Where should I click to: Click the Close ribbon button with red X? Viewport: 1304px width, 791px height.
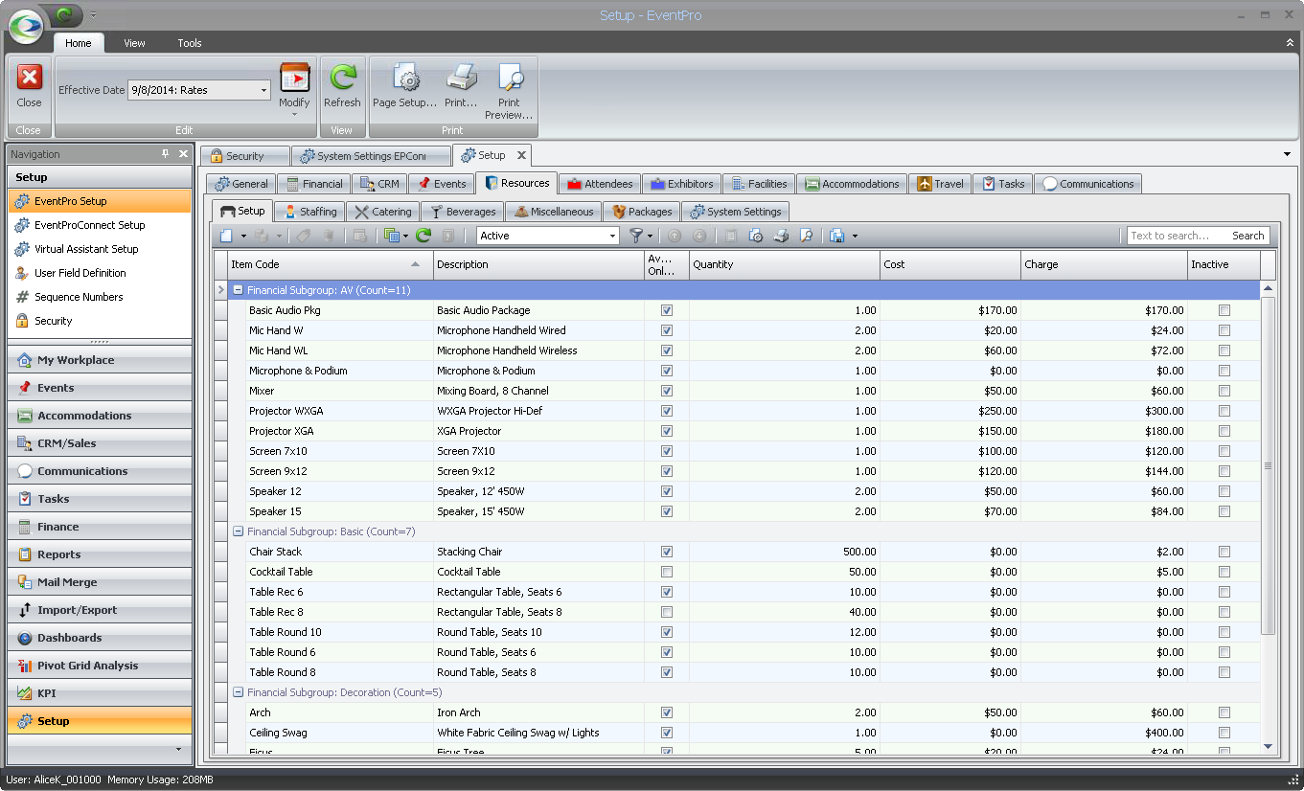(29, 86)
